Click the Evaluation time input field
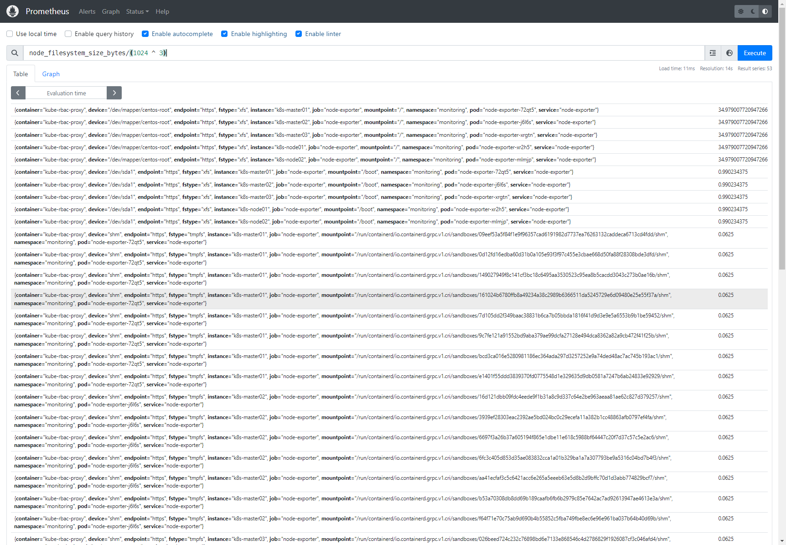Viewport: 786px width, 545px height. [66, 93]
